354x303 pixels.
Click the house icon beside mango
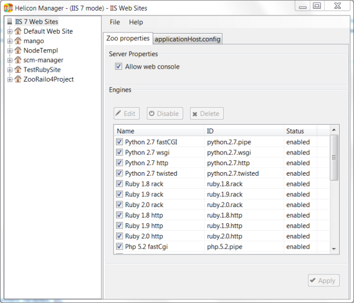[x=18, y=41]
